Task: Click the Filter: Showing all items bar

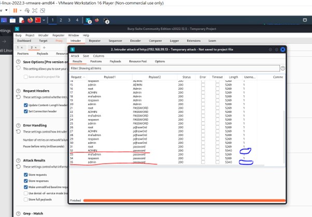Action: point(174,68)
